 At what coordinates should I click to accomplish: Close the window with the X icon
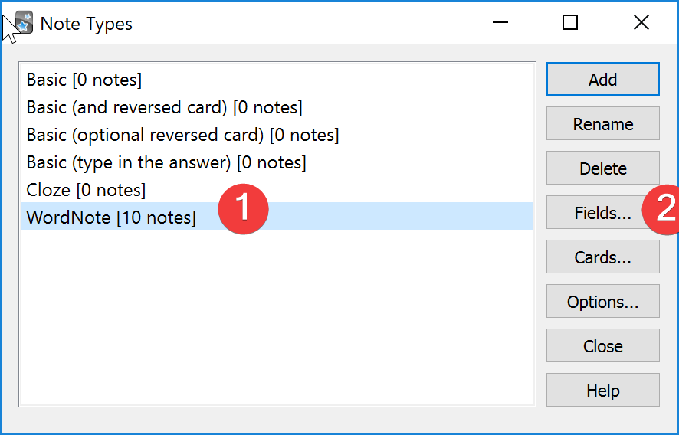(x=641, y=22)
